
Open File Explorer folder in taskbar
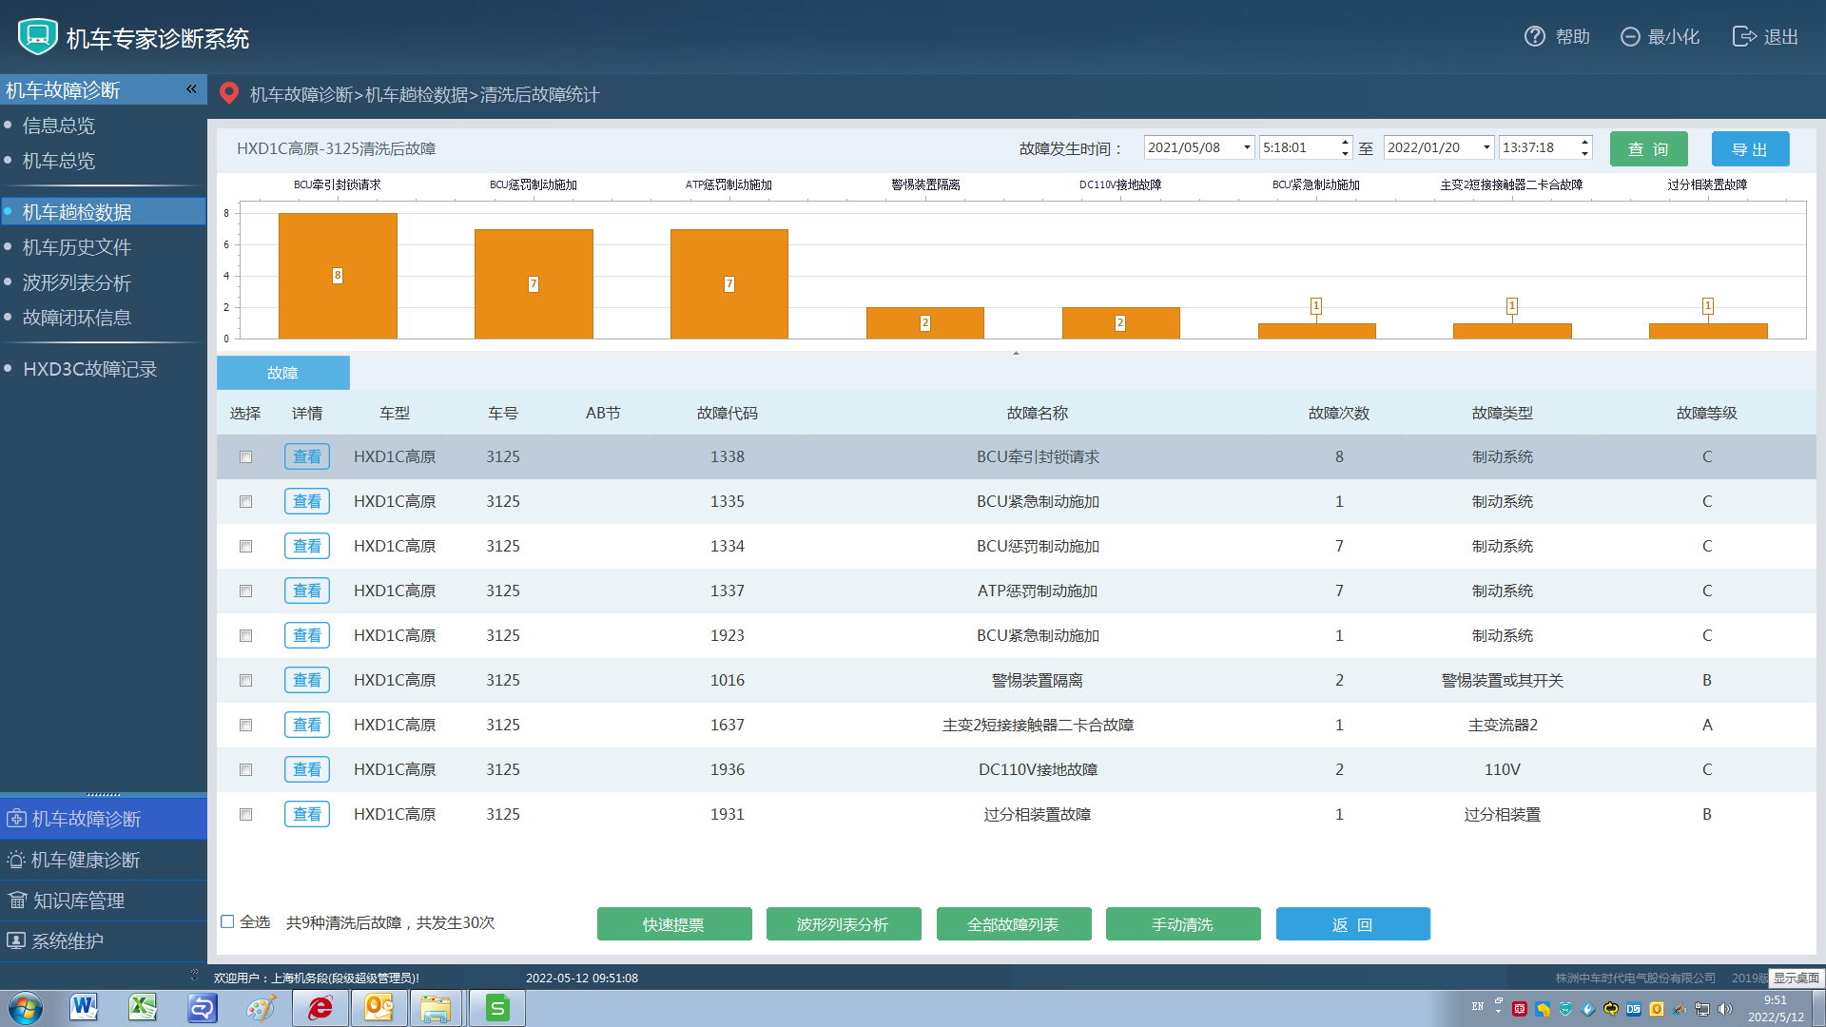(437, 1008)
